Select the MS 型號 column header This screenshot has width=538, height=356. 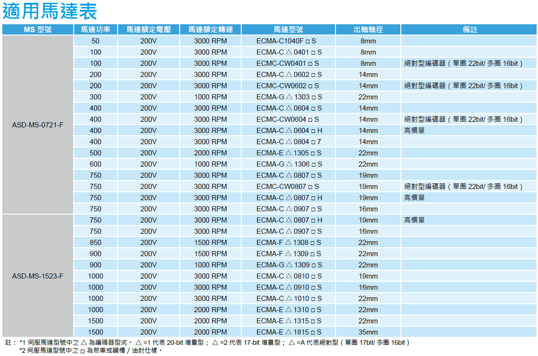coord(38,29)
